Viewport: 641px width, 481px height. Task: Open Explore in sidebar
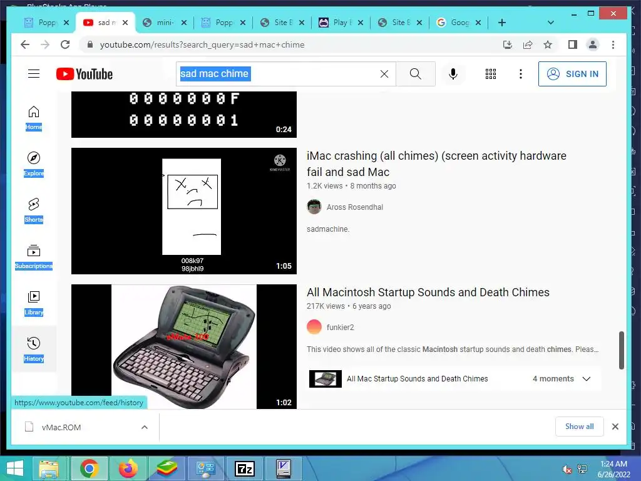click(34, 165)
